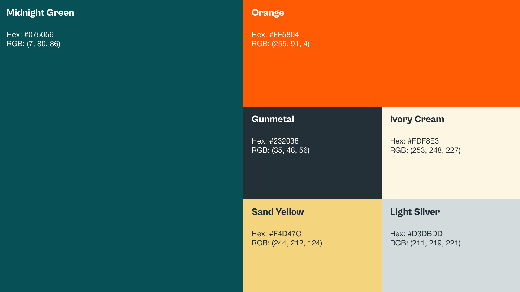
Task: Click the hex code #FDF8E3
Action: tap(423, 141)
